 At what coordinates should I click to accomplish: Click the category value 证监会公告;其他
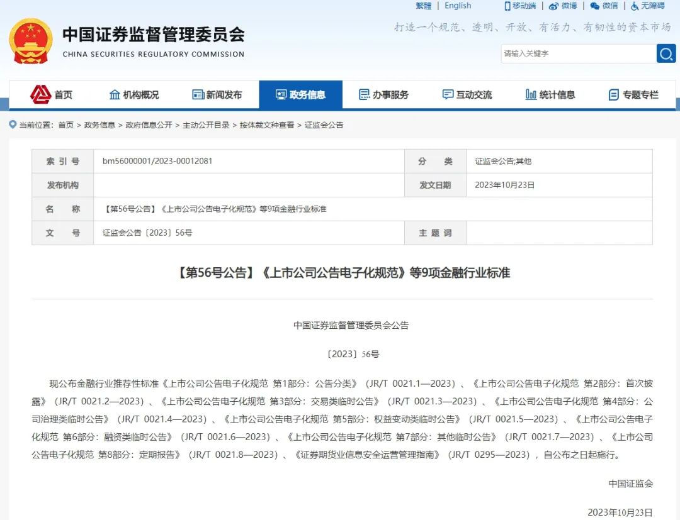point(503,161)
